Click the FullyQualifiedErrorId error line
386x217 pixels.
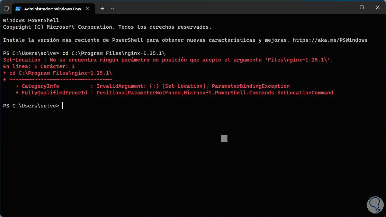pyautogui.click(x=174, y=93)
